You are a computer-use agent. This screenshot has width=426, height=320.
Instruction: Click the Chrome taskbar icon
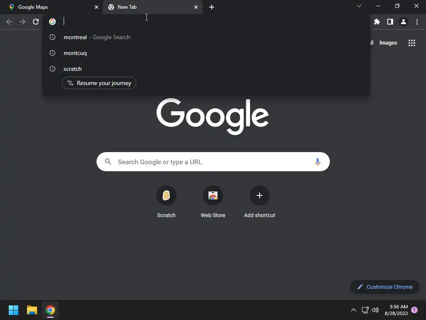pyautogui.click(x=50, y=310)
